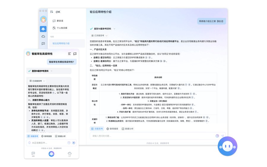267x167 pixels.
Task: Collapse the 小K sidebar via menu icon
Action: point(51,12)
